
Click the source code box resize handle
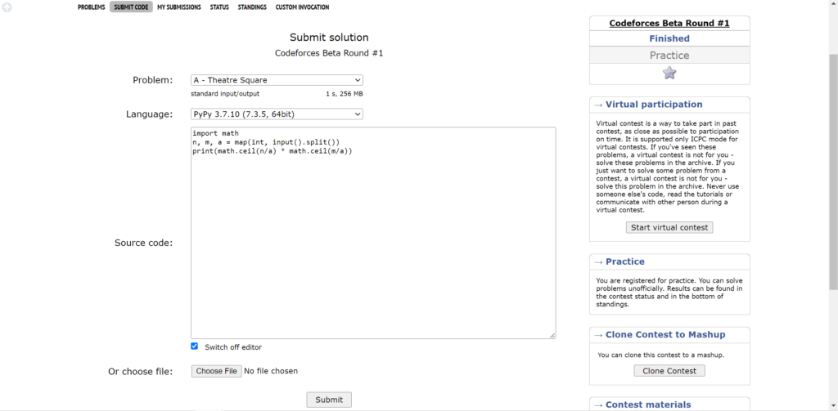pyautogui.click(x=552, y=335)
